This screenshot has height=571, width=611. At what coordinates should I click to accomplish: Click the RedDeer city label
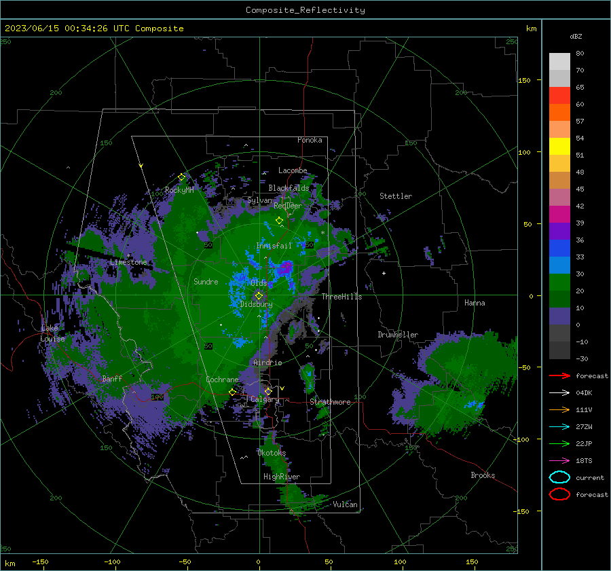coord(288,206)
